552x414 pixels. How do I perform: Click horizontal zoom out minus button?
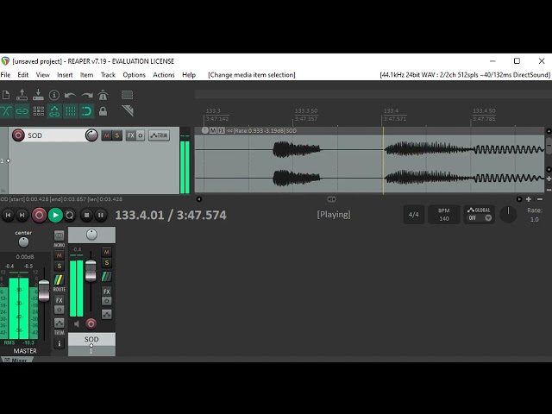click(540, 199)
